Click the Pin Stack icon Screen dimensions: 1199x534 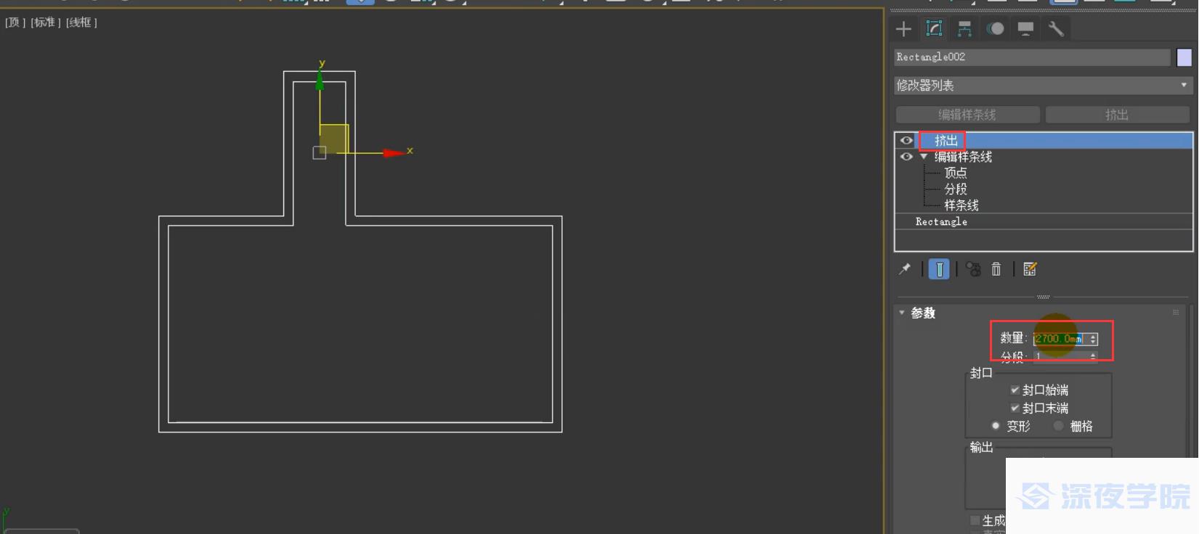point(905,269)
